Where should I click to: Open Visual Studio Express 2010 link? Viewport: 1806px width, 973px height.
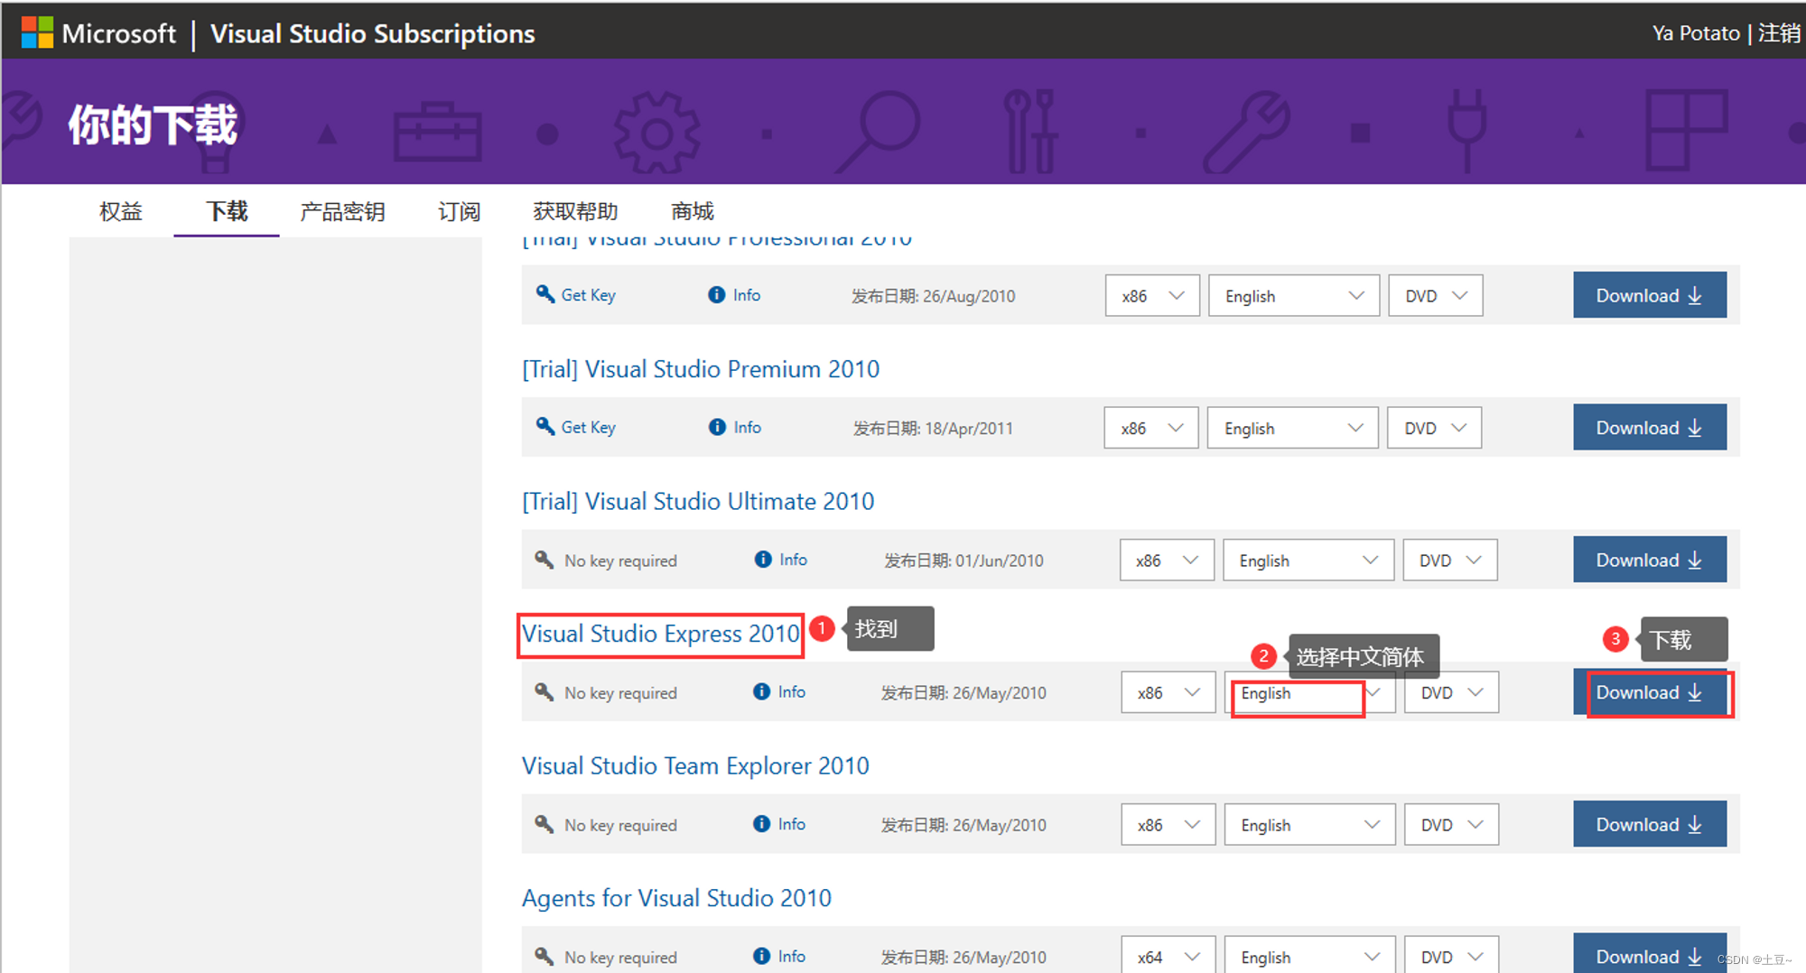[x=661, y=634]
